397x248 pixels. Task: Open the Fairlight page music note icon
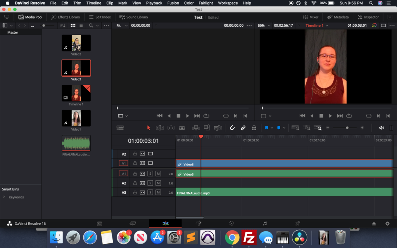click(x=265, y=224)
